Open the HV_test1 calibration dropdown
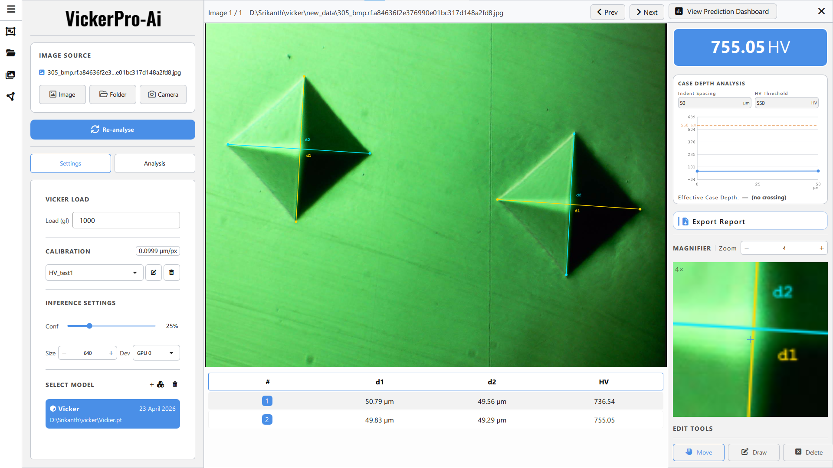Image resolution: width=833 pixels, height=468 pixels. coord(94,273)
